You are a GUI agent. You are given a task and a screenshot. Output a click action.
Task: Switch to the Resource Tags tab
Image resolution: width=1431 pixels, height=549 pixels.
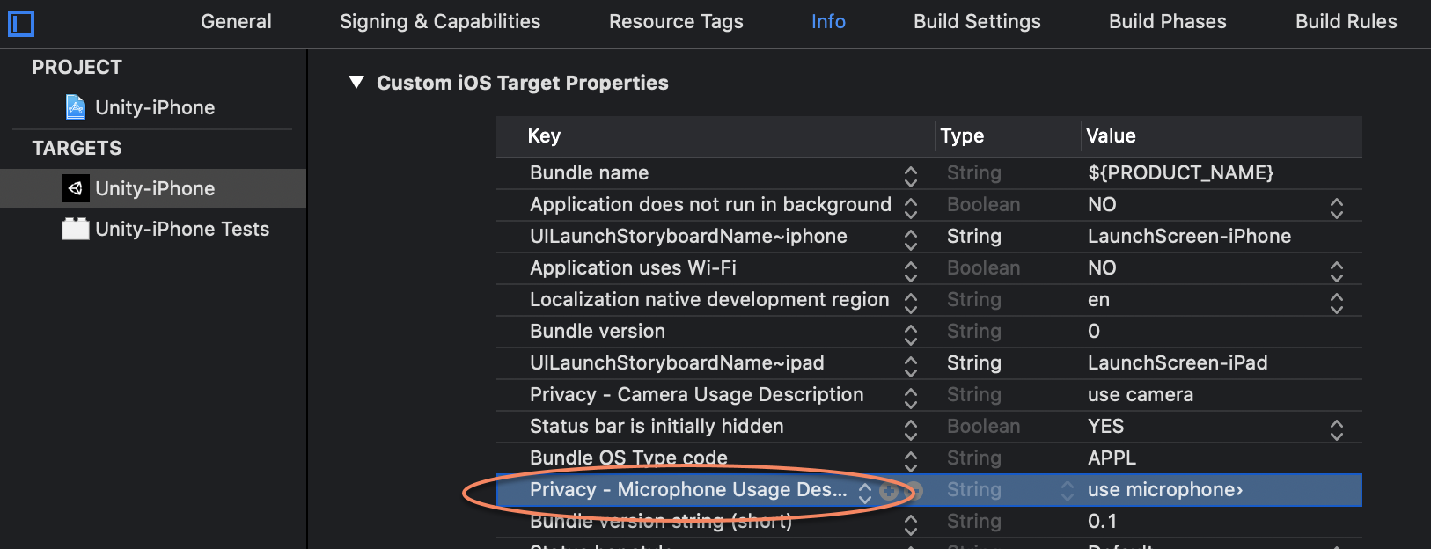(x=676, y=21)
